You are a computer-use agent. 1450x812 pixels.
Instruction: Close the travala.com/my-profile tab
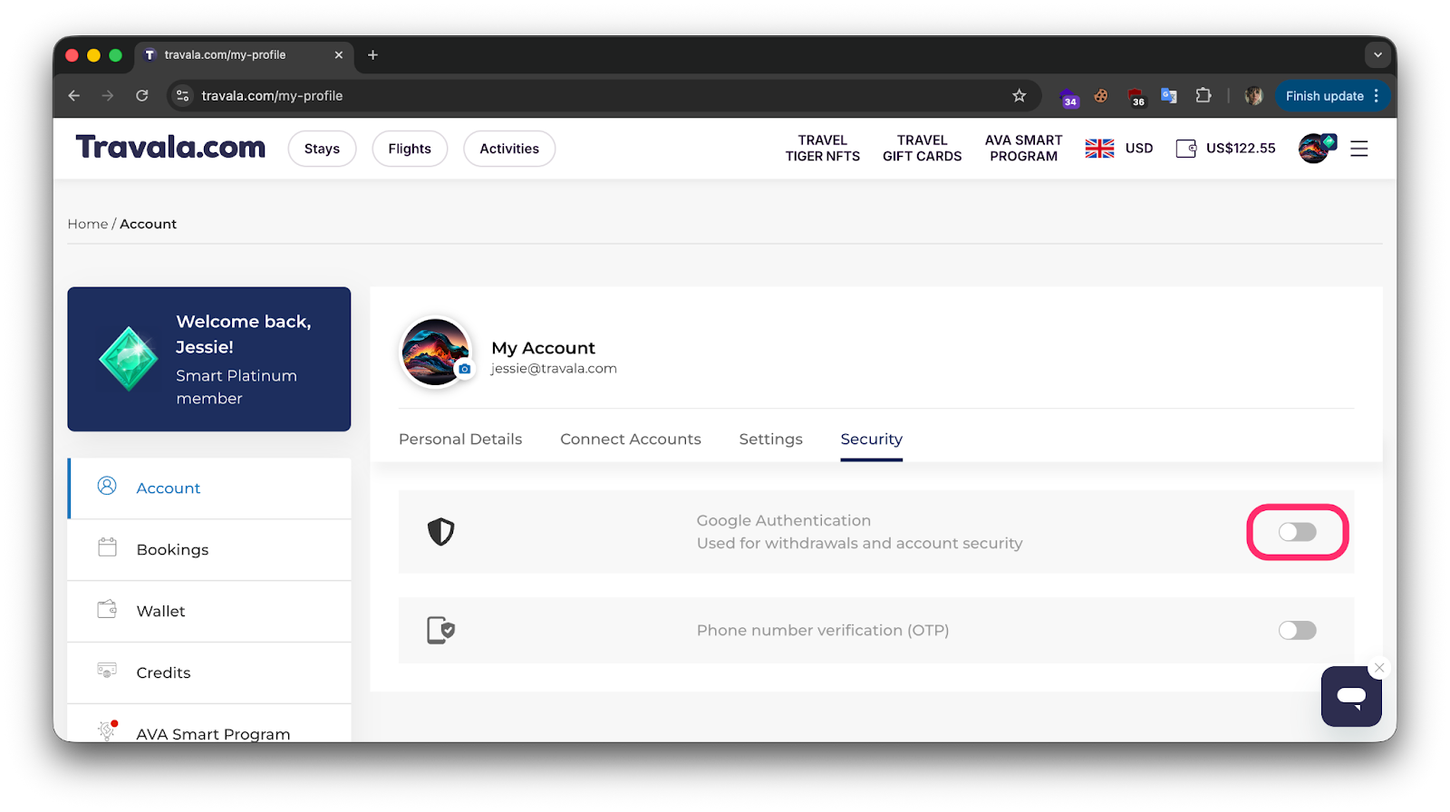click(339, 54)
